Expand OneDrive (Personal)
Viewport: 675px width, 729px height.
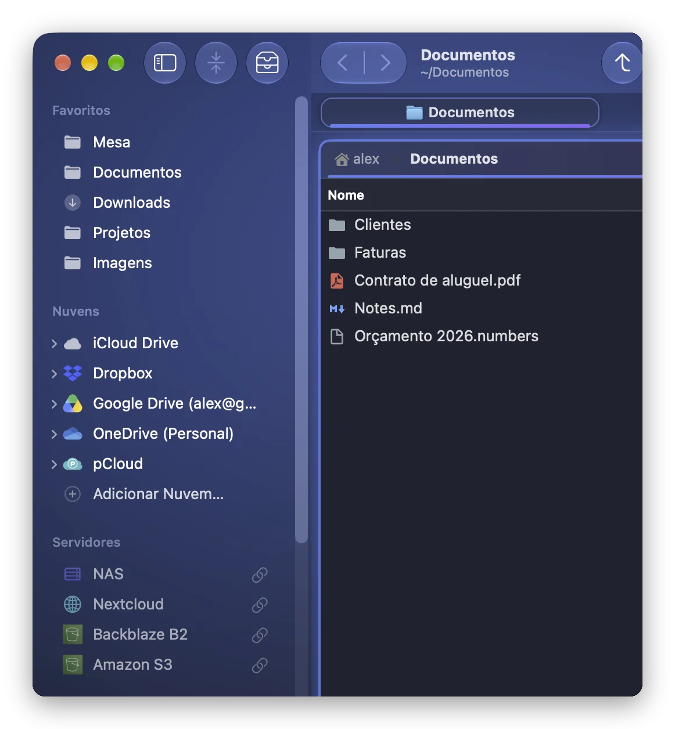coord(54,434)
